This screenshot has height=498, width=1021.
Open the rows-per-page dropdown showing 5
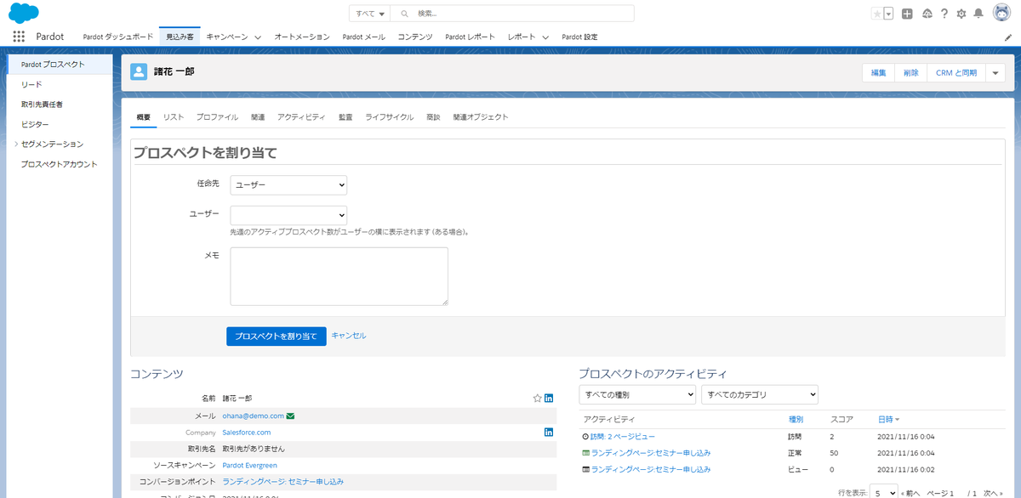pos(883,492)
